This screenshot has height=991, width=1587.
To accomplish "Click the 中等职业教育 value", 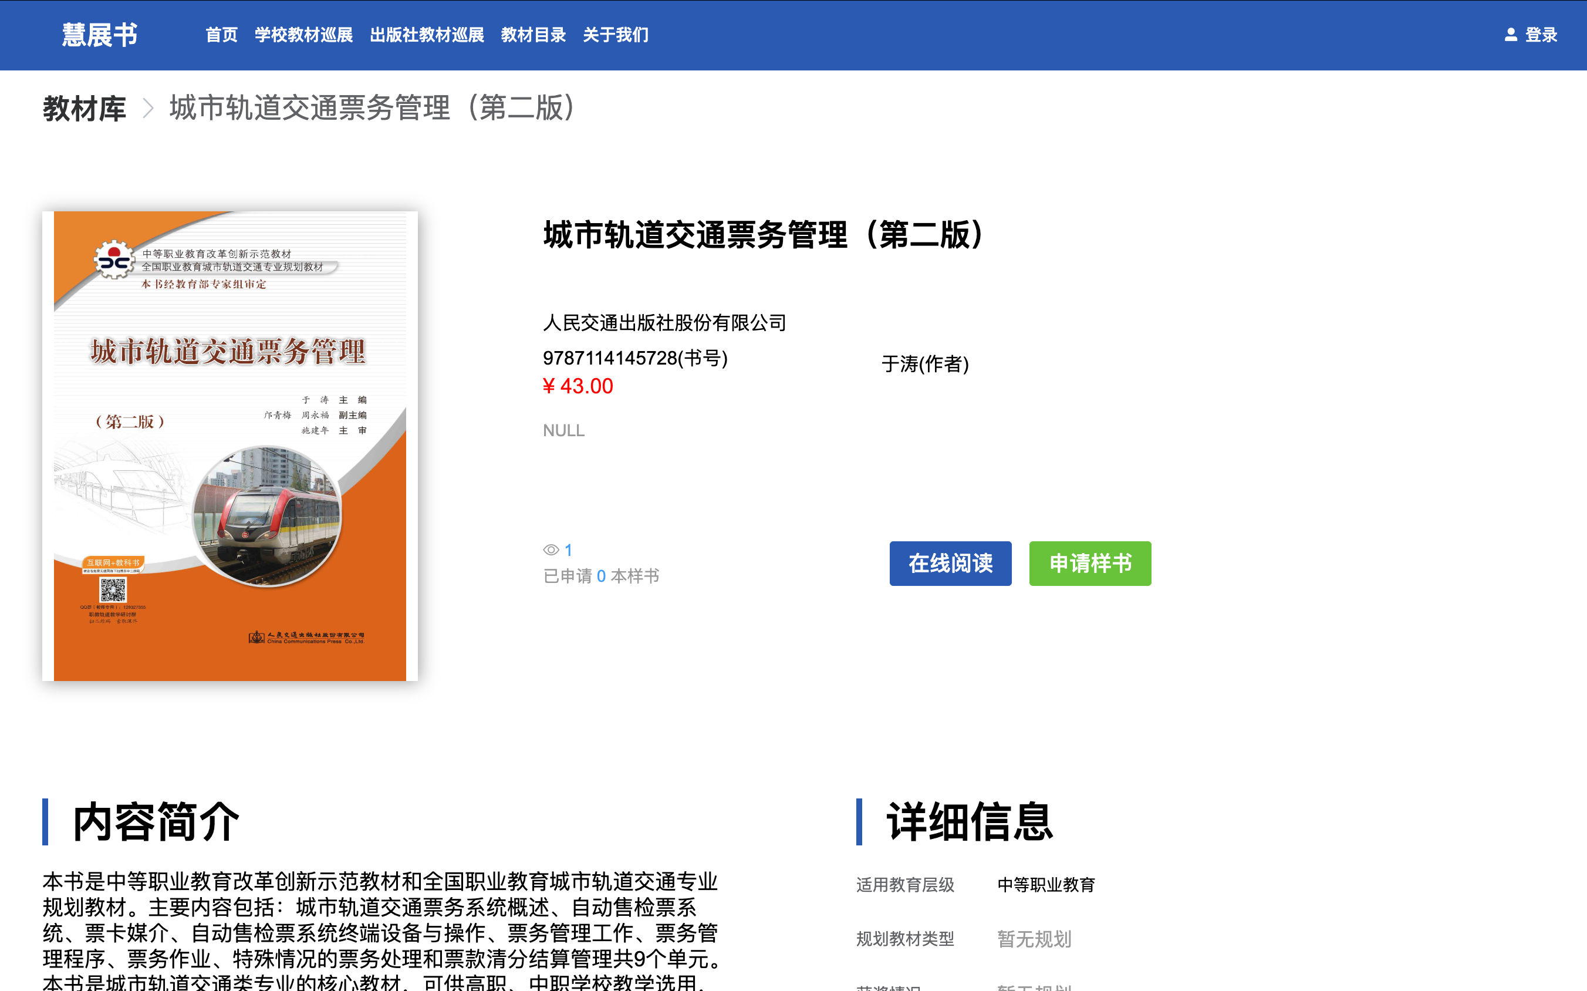I will coord(1046,885).
